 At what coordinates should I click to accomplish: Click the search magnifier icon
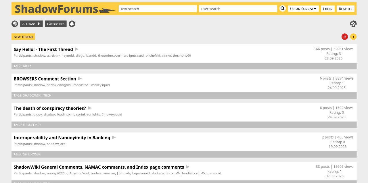pos(282,9)
